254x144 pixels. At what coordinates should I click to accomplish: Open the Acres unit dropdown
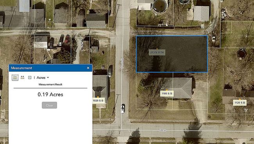pyautogui.click(x=43, y=78)
